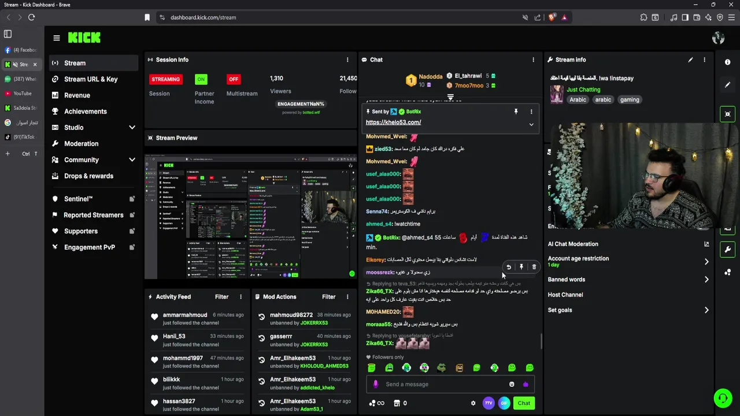Toggle Multistream OFF switch
740x416 pixels.
coord(234,79)
